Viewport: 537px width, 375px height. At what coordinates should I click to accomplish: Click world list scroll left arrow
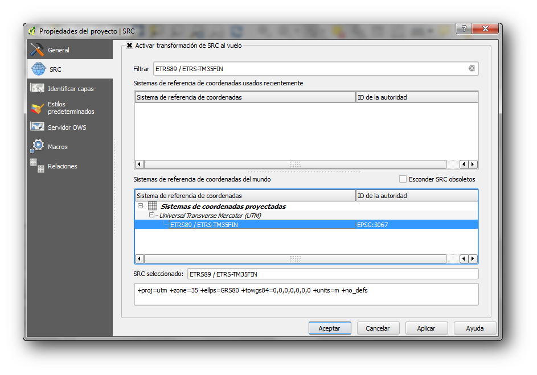click(139, 259)
